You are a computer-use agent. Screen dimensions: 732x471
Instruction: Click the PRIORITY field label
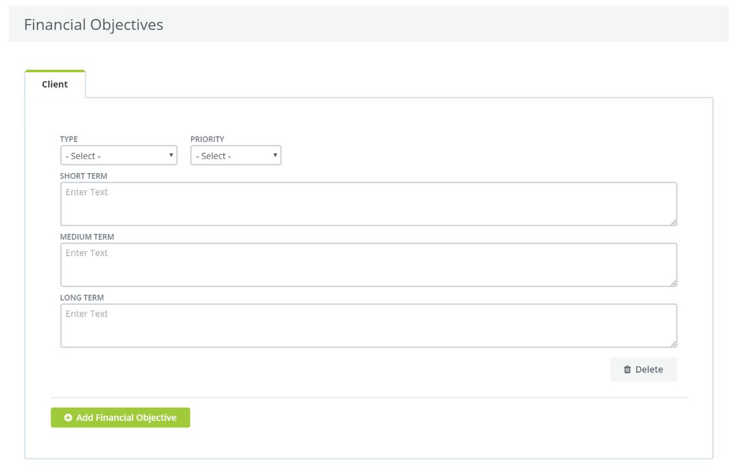click(207, 139)
